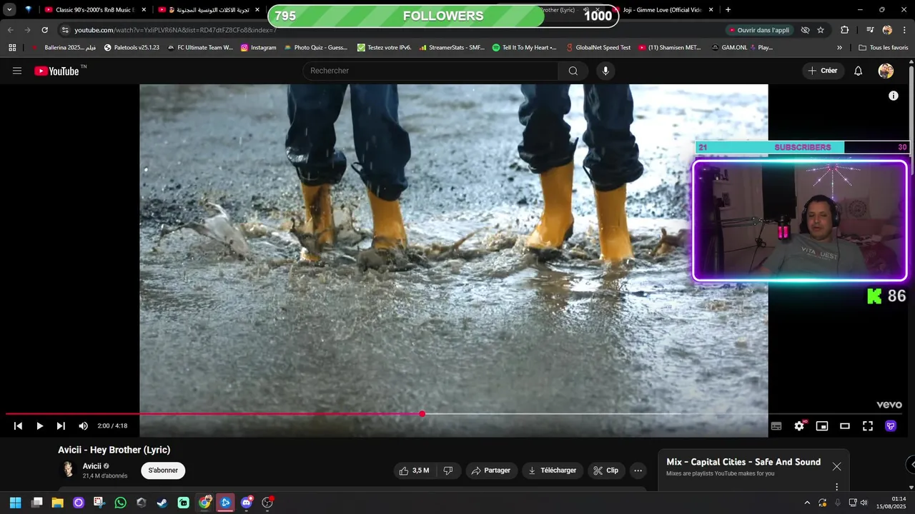Reload the page
The width and height of the screenshot is (915, 514).
coord(44,30)
